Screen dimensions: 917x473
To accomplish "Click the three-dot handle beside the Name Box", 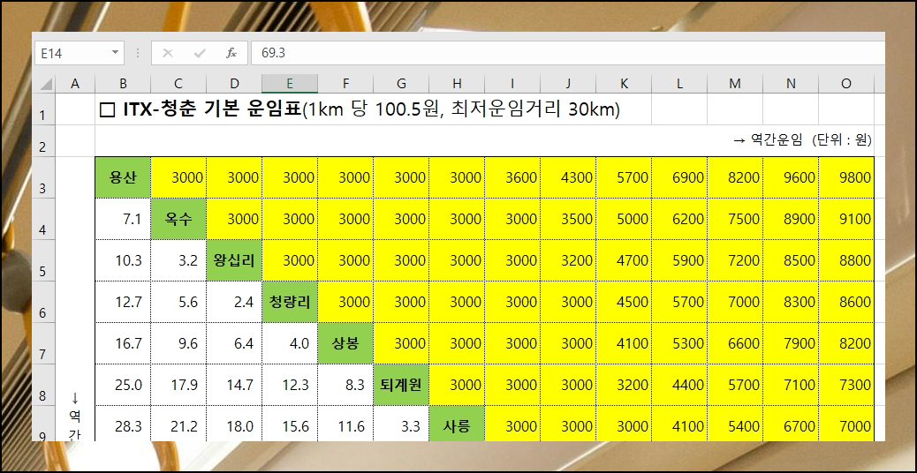I will [x=138, y=53].
